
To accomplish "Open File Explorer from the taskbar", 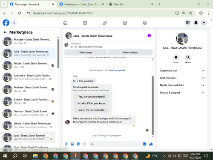I will pos(35,156).
